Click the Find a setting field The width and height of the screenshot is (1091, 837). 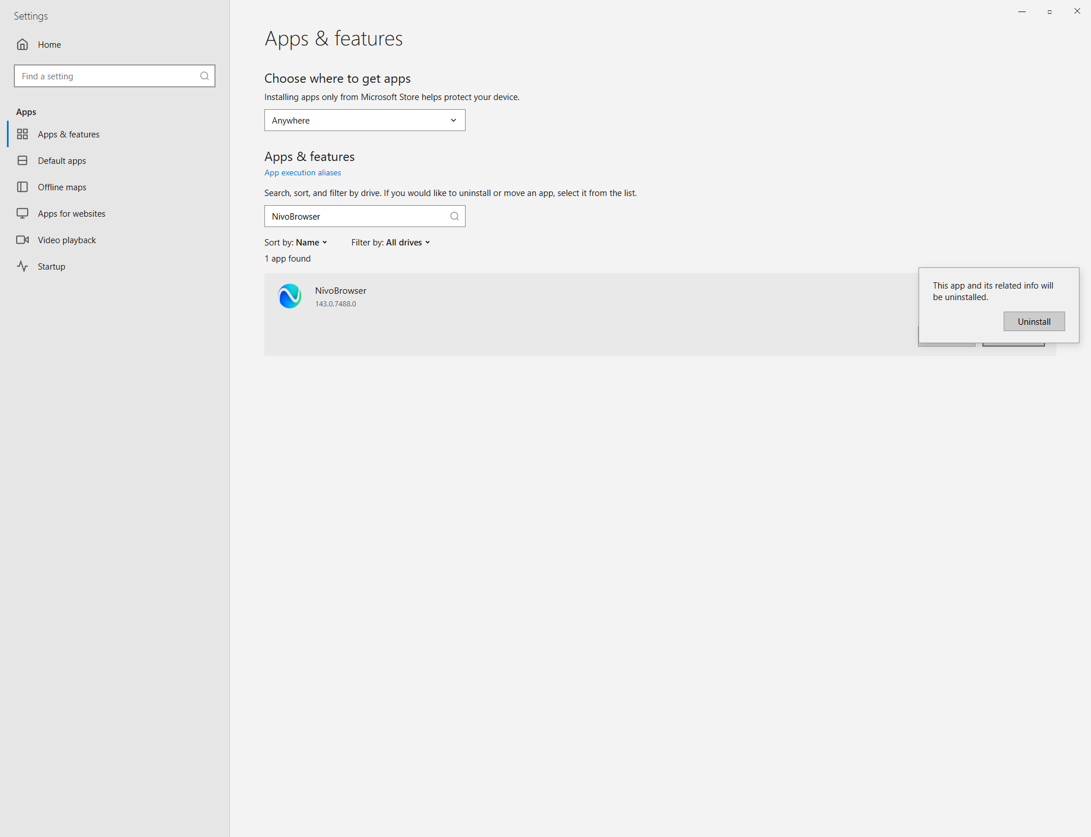114,76
